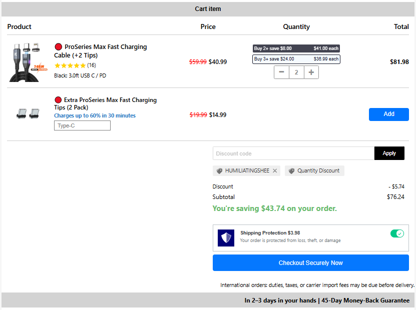This screenshot has width=416, height=310.
Task: Open the Type-C variant dropdown
Action: pos(82,125)
